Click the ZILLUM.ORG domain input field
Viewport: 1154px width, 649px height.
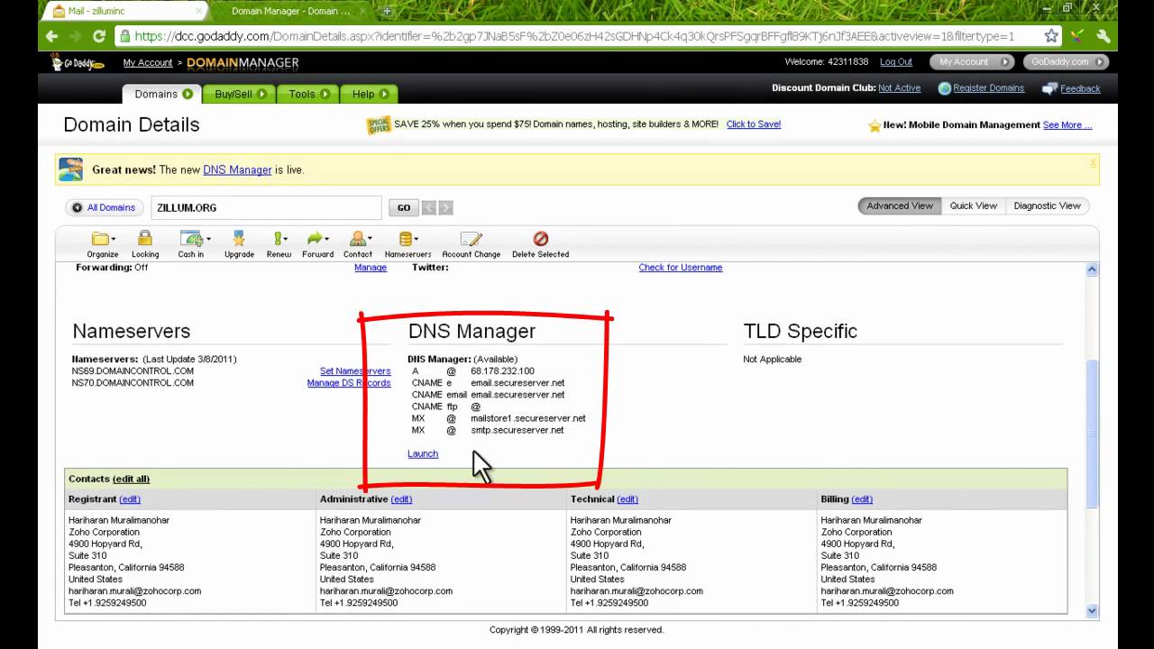pyautogui.click(x=266, y=207)
